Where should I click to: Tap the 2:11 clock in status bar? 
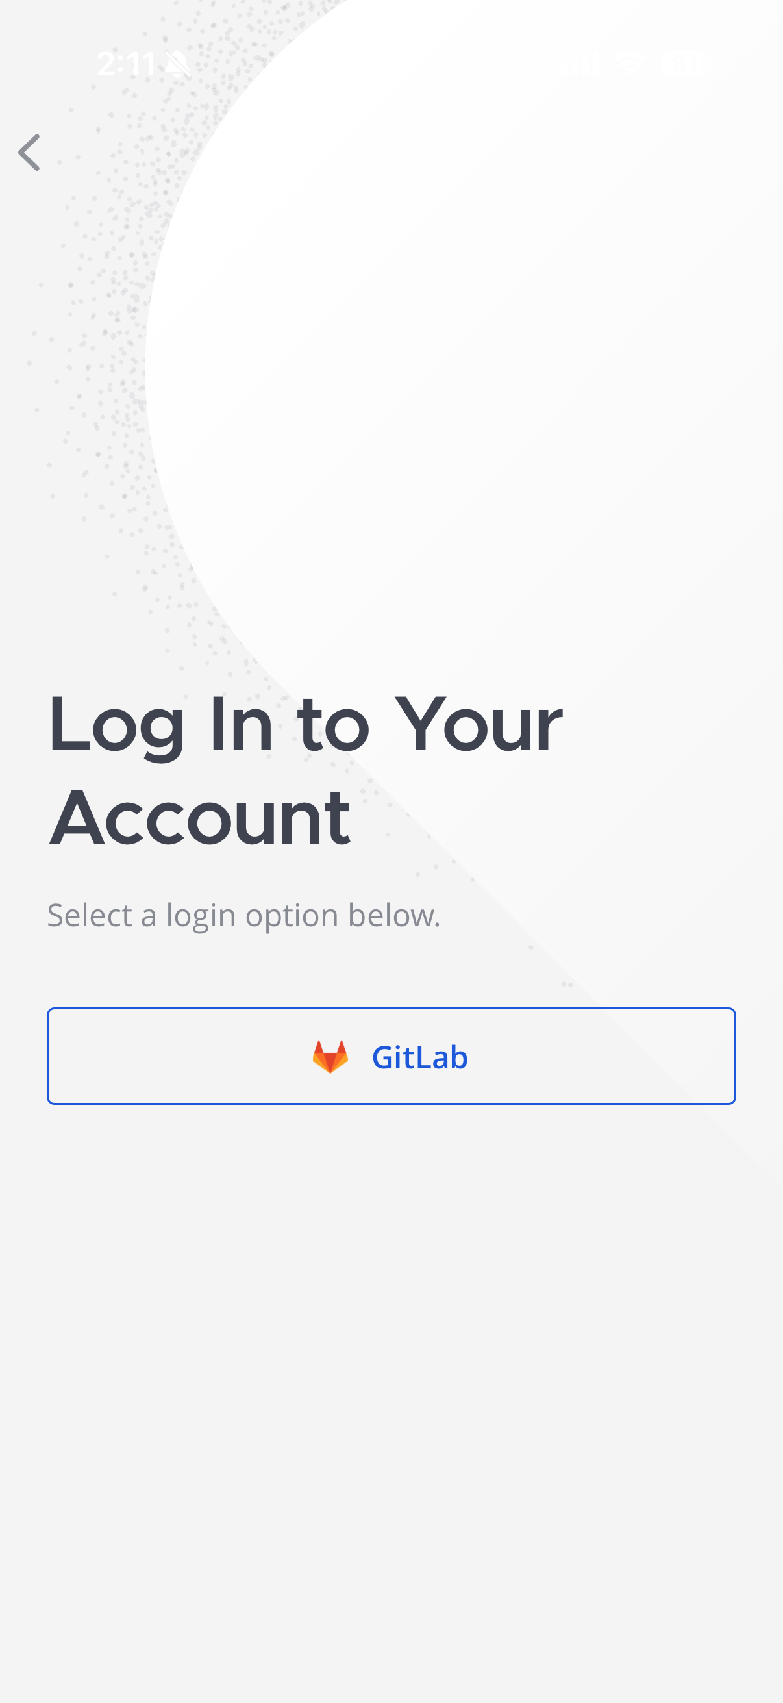pos(125,64)
